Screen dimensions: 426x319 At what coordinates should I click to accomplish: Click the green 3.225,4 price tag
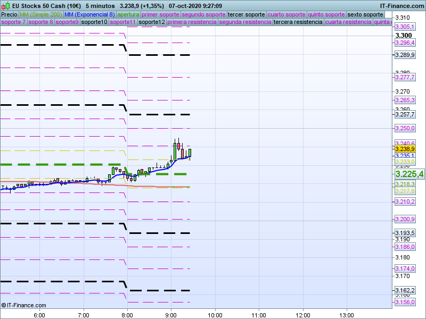tap(409, 174)
